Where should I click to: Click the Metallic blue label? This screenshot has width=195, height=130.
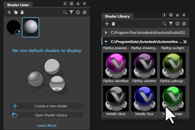tap(144, 114)
